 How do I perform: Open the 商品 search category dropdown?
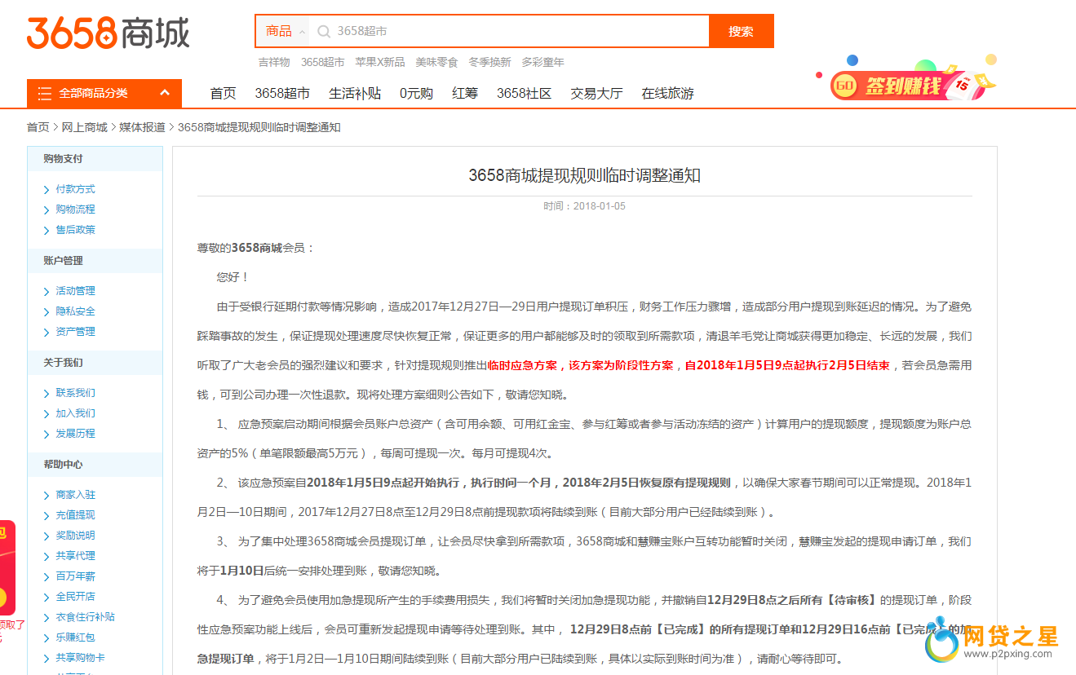click(x=285, y=31)
